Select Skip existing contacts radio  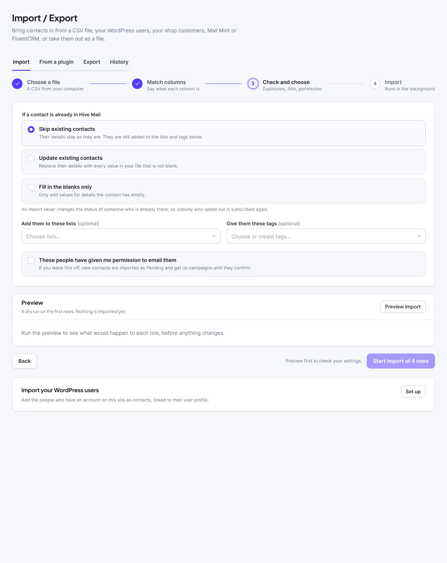(x=31, y=129)
